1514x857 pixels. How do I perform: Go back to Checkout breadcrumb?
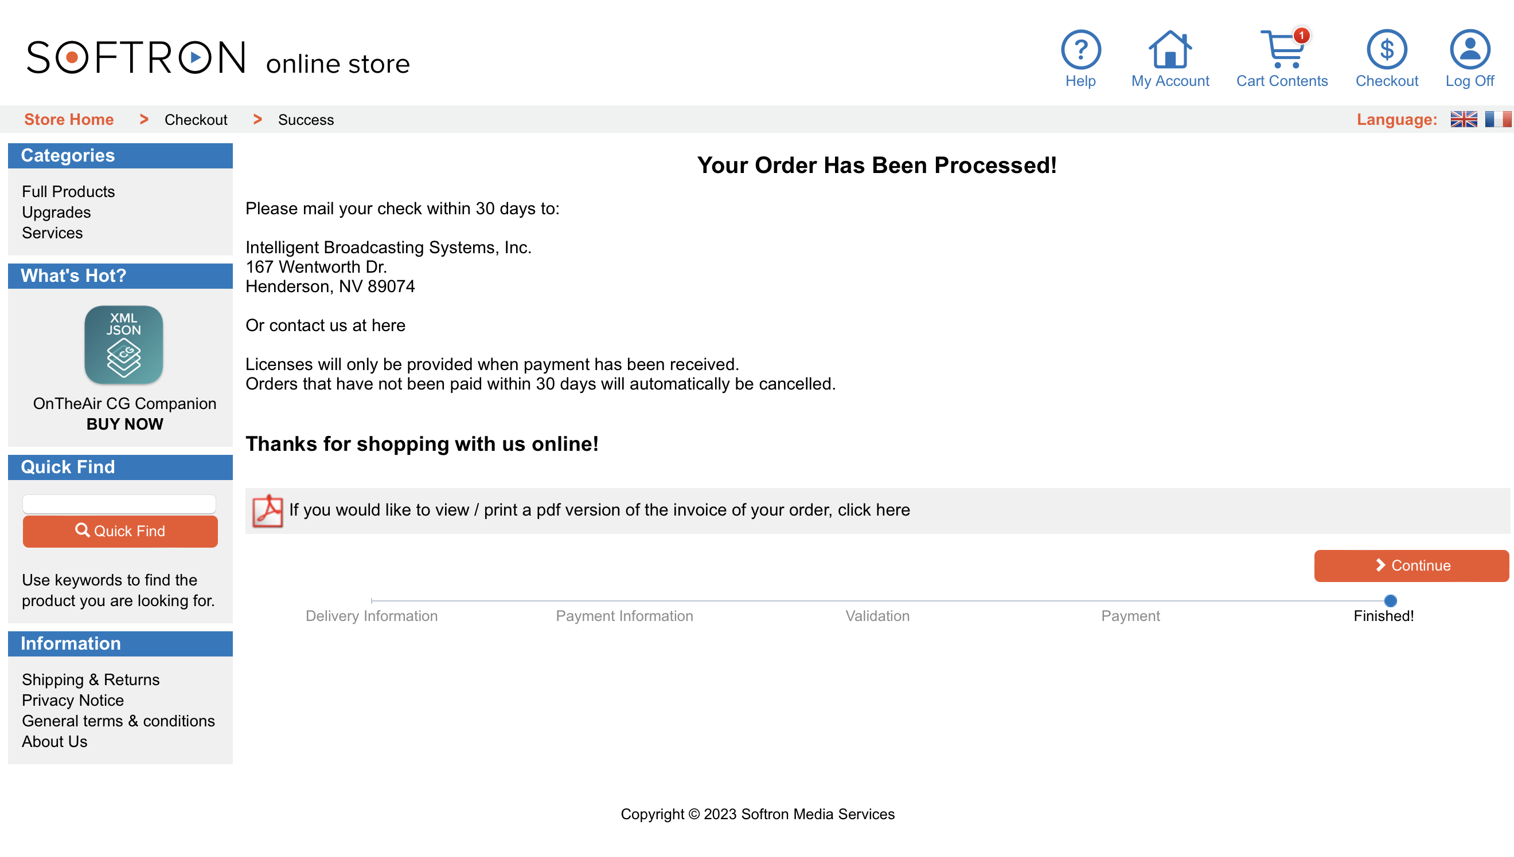(x=196, y=120)
